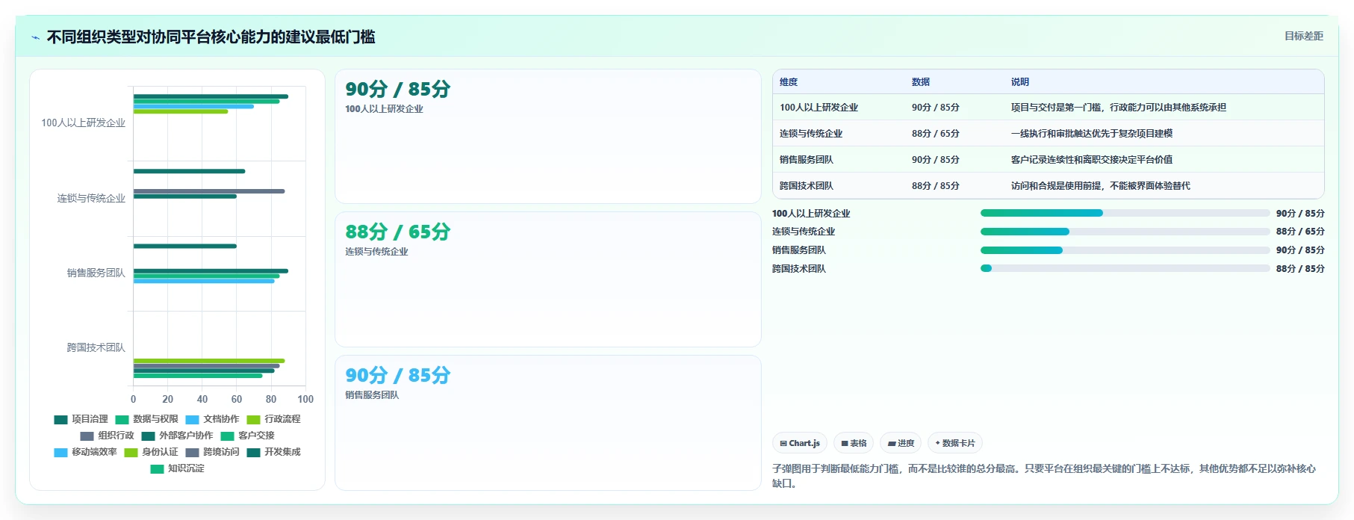Click the Chart.js tag pill
Image resolution: width=1354 pixels, height=520 pixels.
point(800,443)
